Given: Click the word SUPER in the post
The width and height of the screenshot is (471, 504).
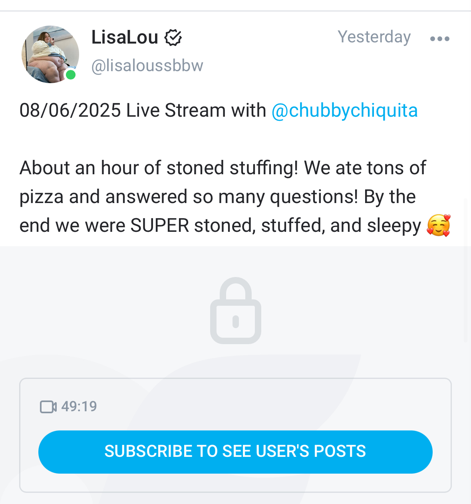Looking at the screenshot, I should click(x=159, y=226).
